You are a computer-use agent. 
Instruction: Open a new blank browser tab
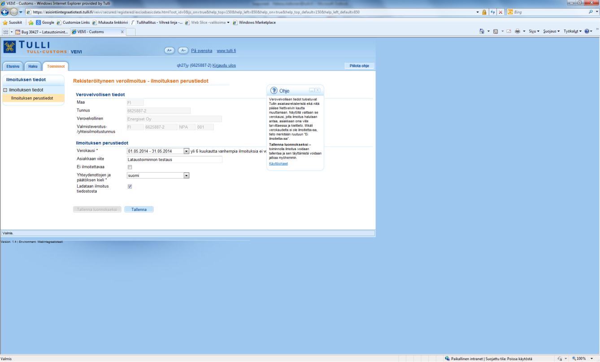click(131, 31)
